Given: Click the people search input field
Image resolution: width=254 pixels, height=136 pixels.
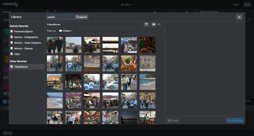Looking at the screenshot, I should 60,17.
